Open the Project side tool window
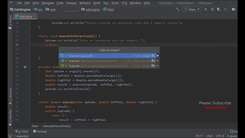 coord(10,22)
